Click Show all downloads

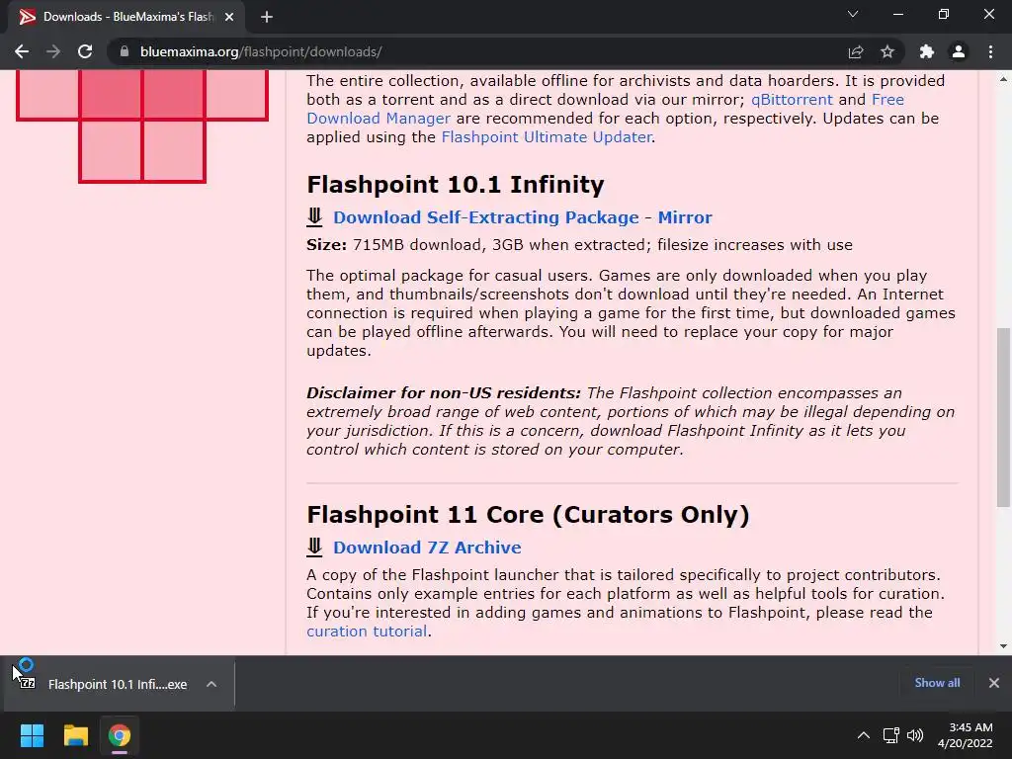(937, 683)
